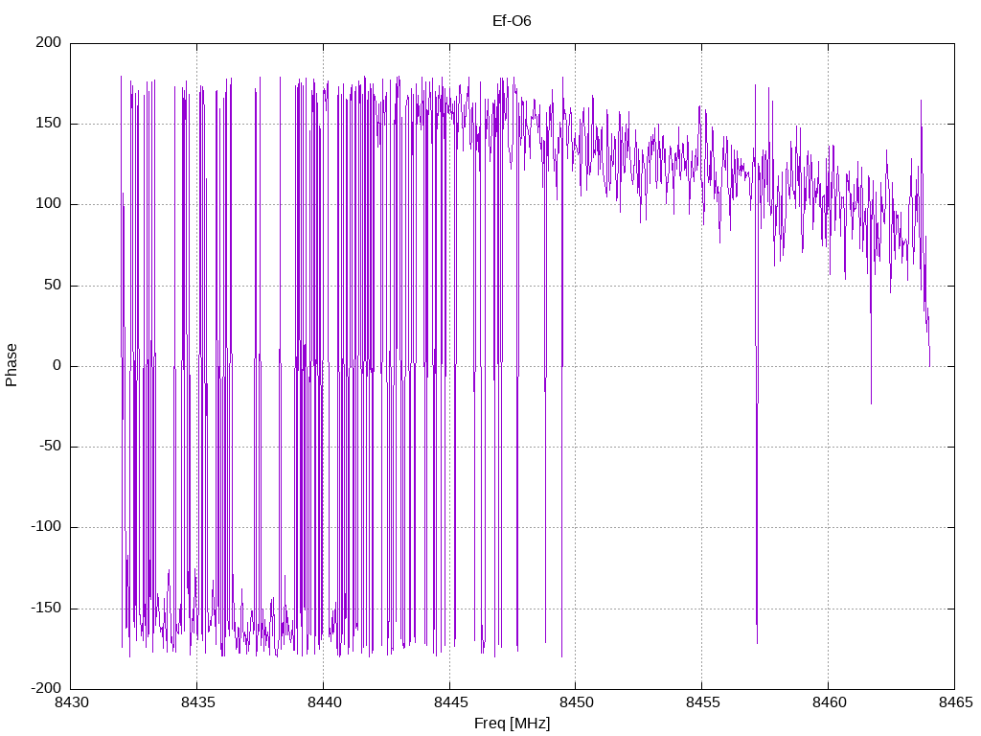Click x-axis tick label 8445
The image size is (981, 736).
click(450, 702)
